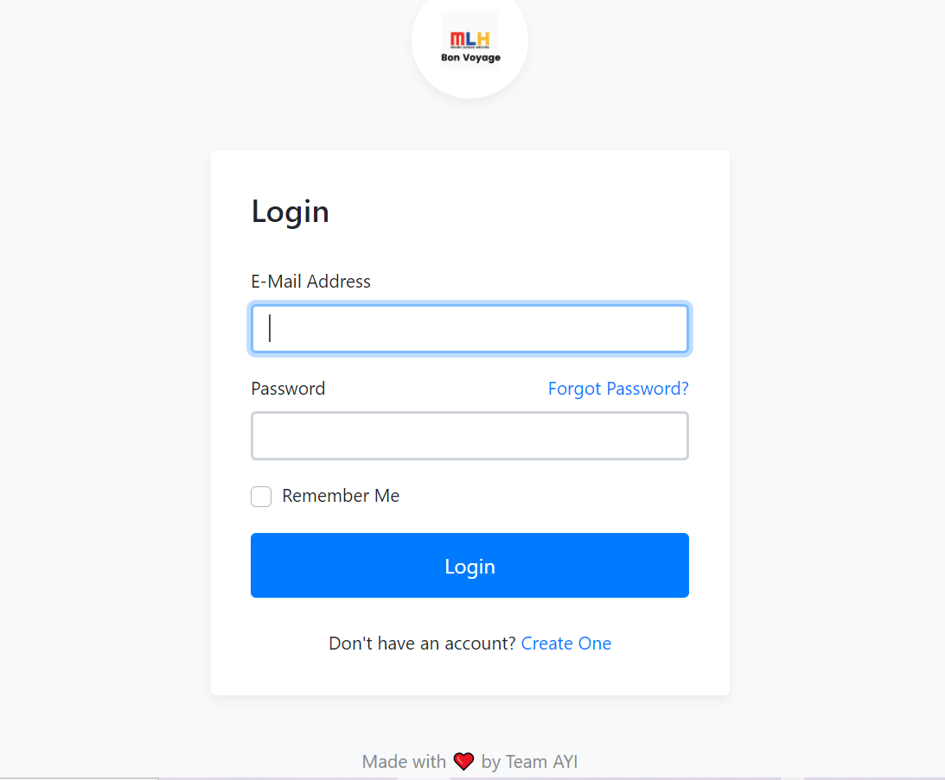Click the MLH Bon Voyage logo

470,41
